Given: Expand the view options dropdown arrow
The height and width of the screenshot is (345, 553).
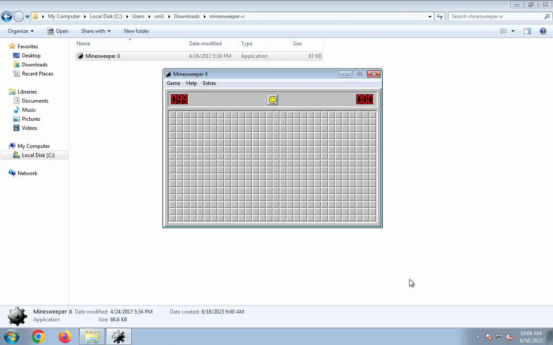Looking at the screenshot, I should coord(513,31).
